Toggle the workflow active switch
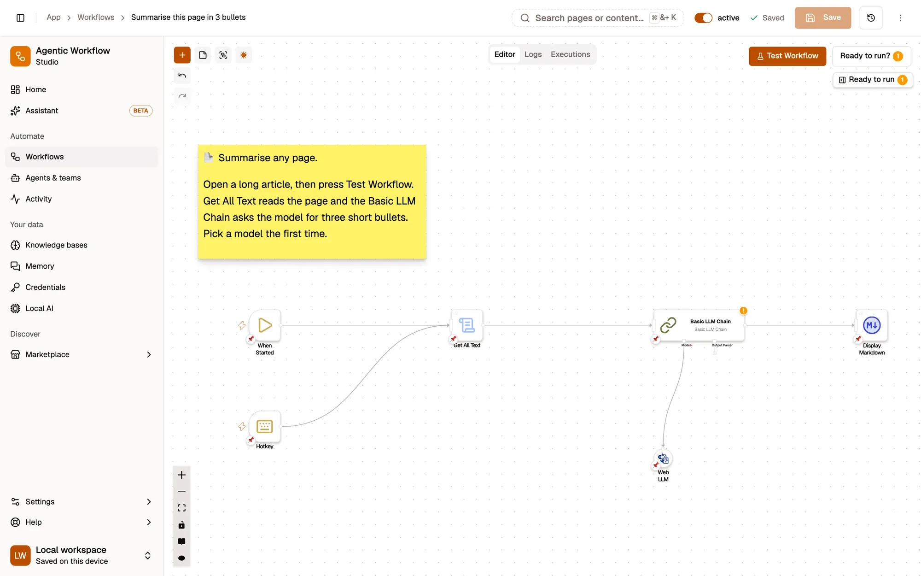Image resolution: width=921 pixels, height=576 pixels. (x=703, y=18)
